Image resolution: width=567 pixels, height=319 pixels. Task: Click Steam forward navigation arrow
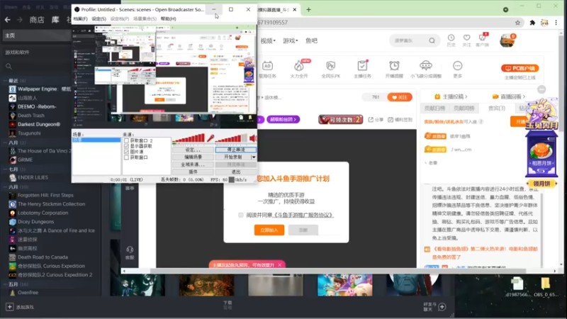(x=20, y=20)
